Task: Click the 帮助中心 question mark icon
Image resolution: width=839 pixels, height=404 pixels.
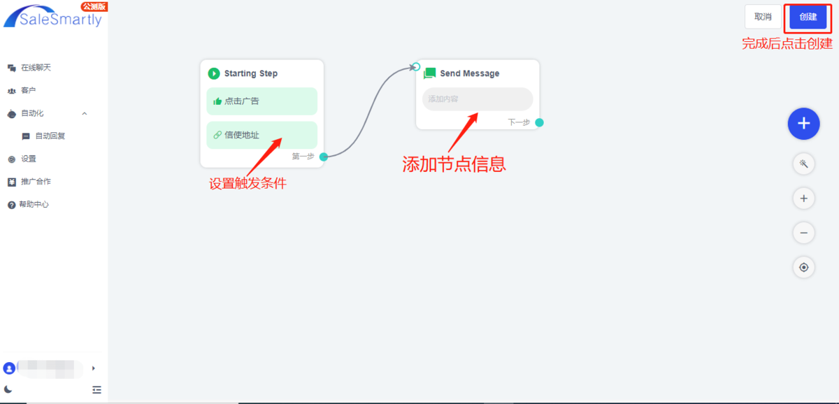Action: point(12,205)
